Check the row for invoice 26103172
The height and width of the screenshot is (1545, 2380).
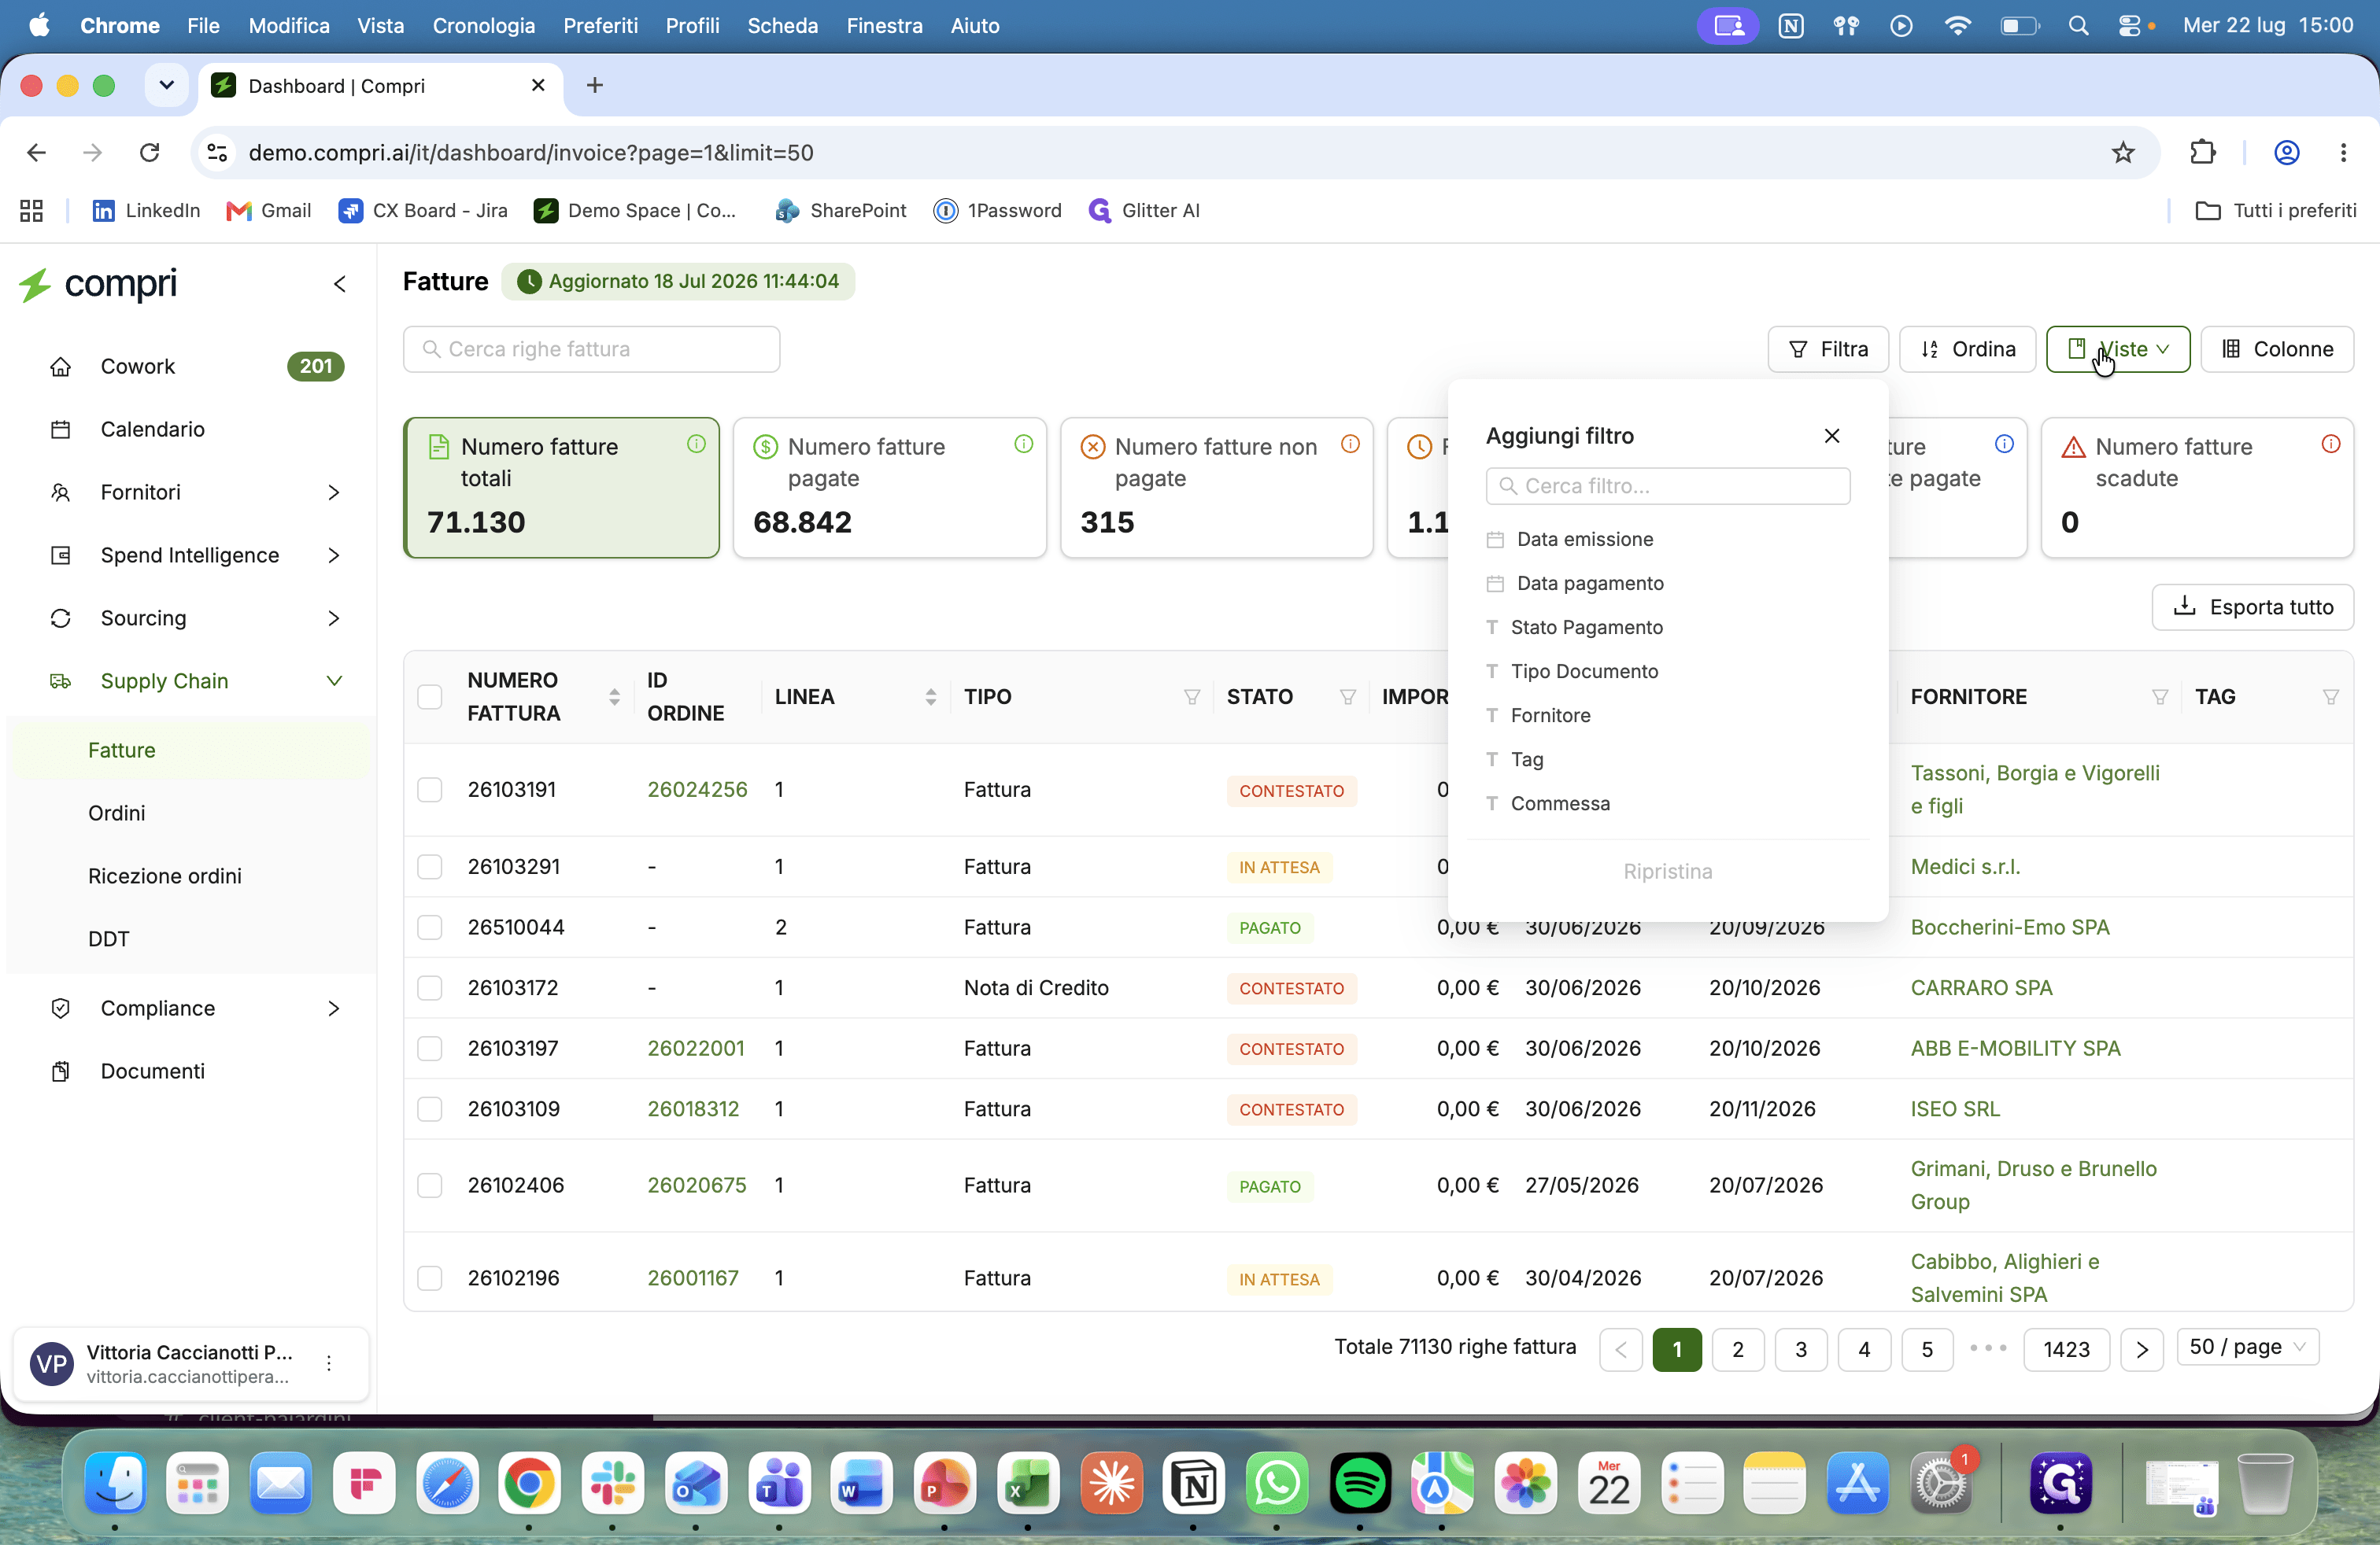click(x=430, y=987)
